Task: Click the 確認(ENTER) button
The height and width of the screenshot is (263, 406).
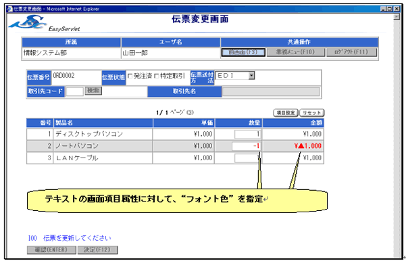Action: [x=51, y=249]
